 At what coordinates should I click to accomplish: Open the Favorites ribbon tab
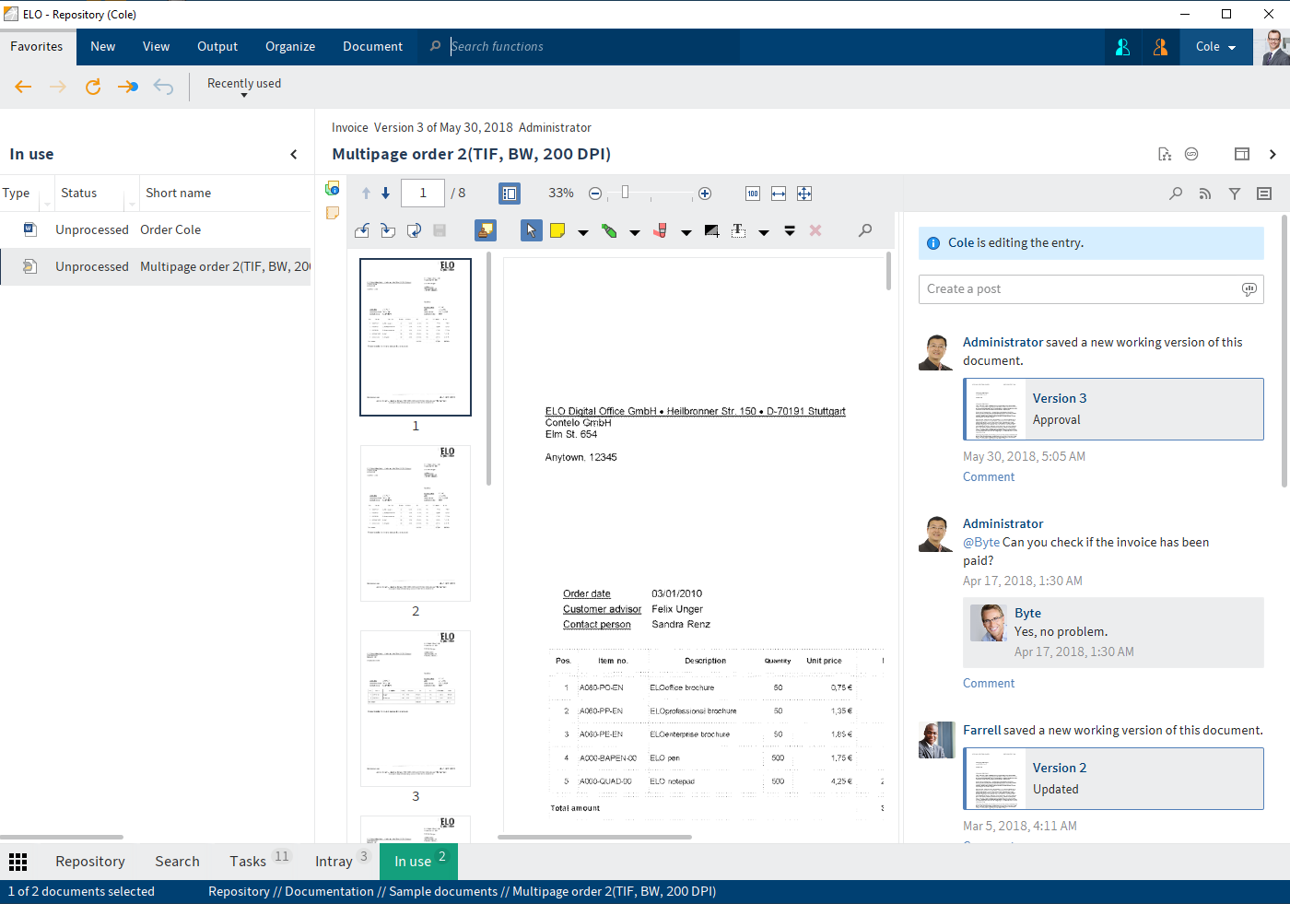pos(37,47)
